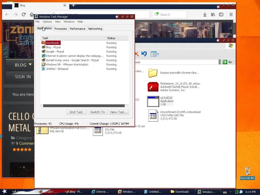
Task: Open the Options menu in Task Manager
Action: [47, 22]
